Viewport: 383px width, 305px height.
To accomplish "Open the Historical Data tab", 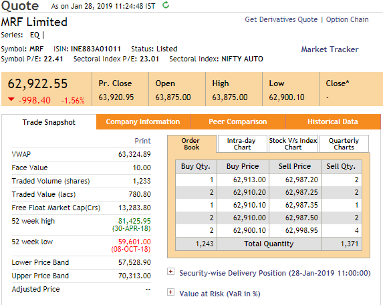I will pos(333,121).
